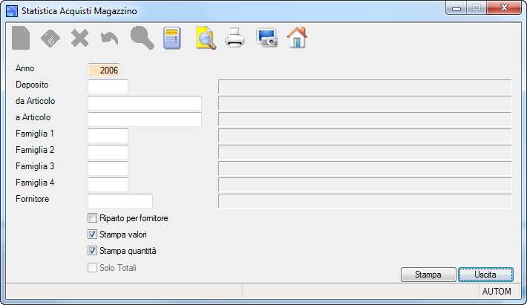Image resolution: width=527 pixels, height=305 pixels.
Task: Uncheck the Stampa quantità checkbox
Action: (92, 251)
